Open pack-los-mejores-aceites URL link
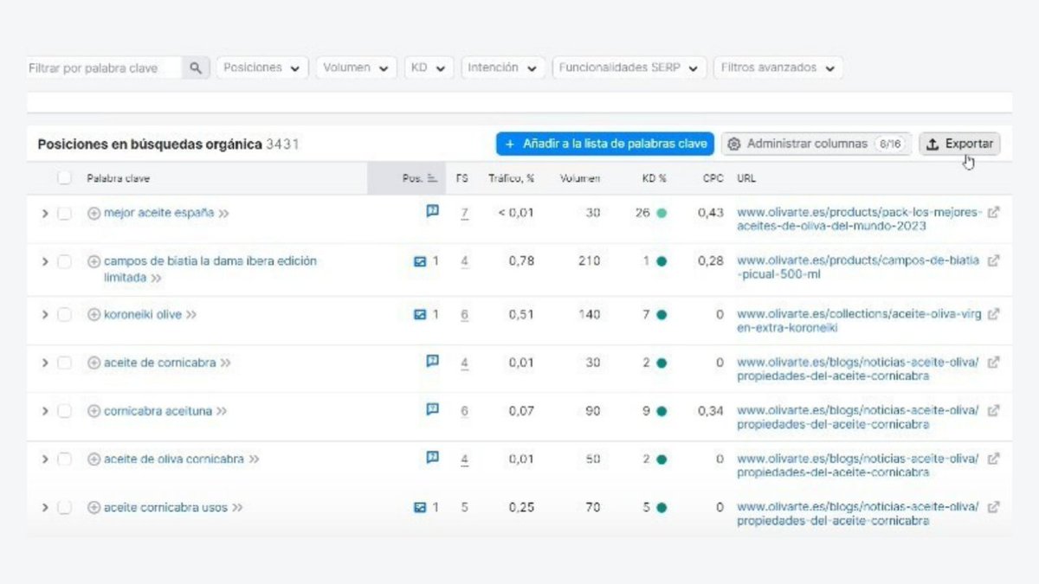 pyautogui.click(x=860, y=219)
